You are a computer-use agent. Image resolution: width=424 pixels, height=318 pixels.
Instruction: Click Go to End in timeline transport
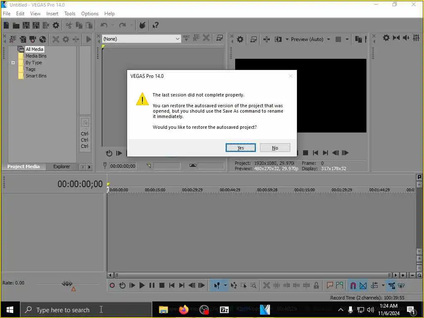[182, 285]
